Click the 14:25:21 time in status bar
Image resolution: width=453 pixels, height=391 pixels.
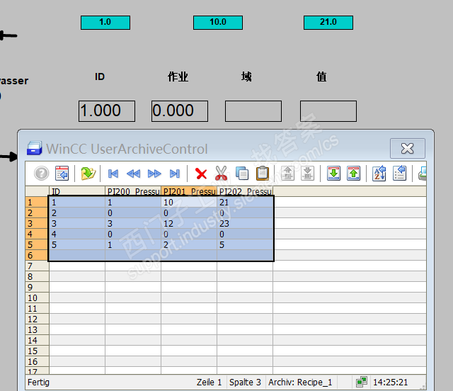[x=390, y=382]
